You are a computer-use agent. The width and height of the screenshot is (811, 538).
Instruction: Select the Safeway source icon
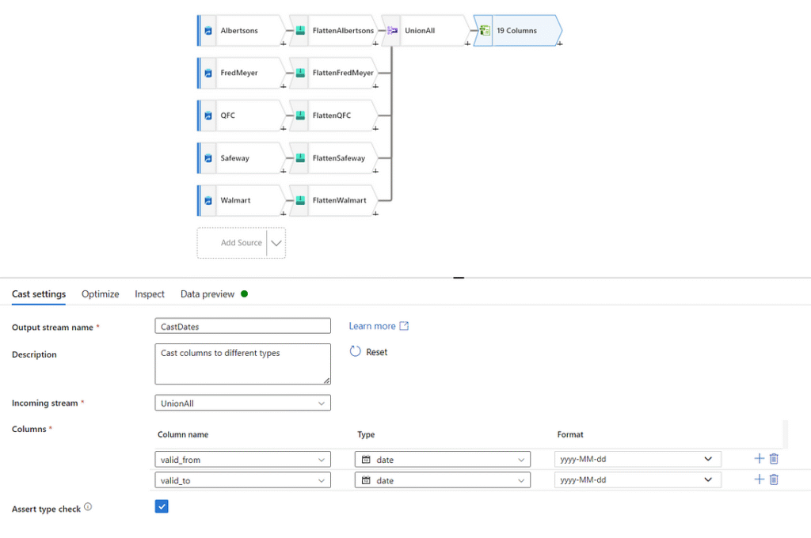(x=208, y=158)
